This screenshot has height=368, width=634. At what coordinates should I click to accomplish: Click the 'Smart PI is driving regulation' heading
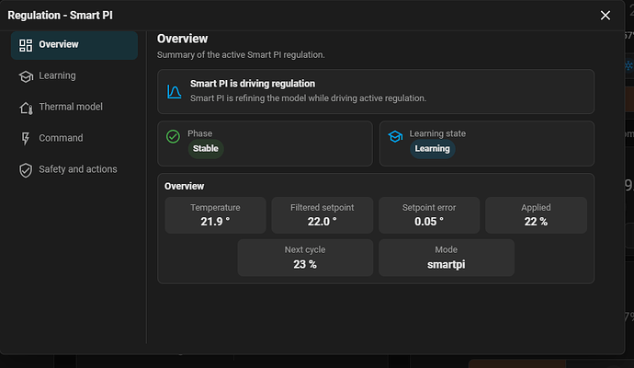(x=253, y=84)
